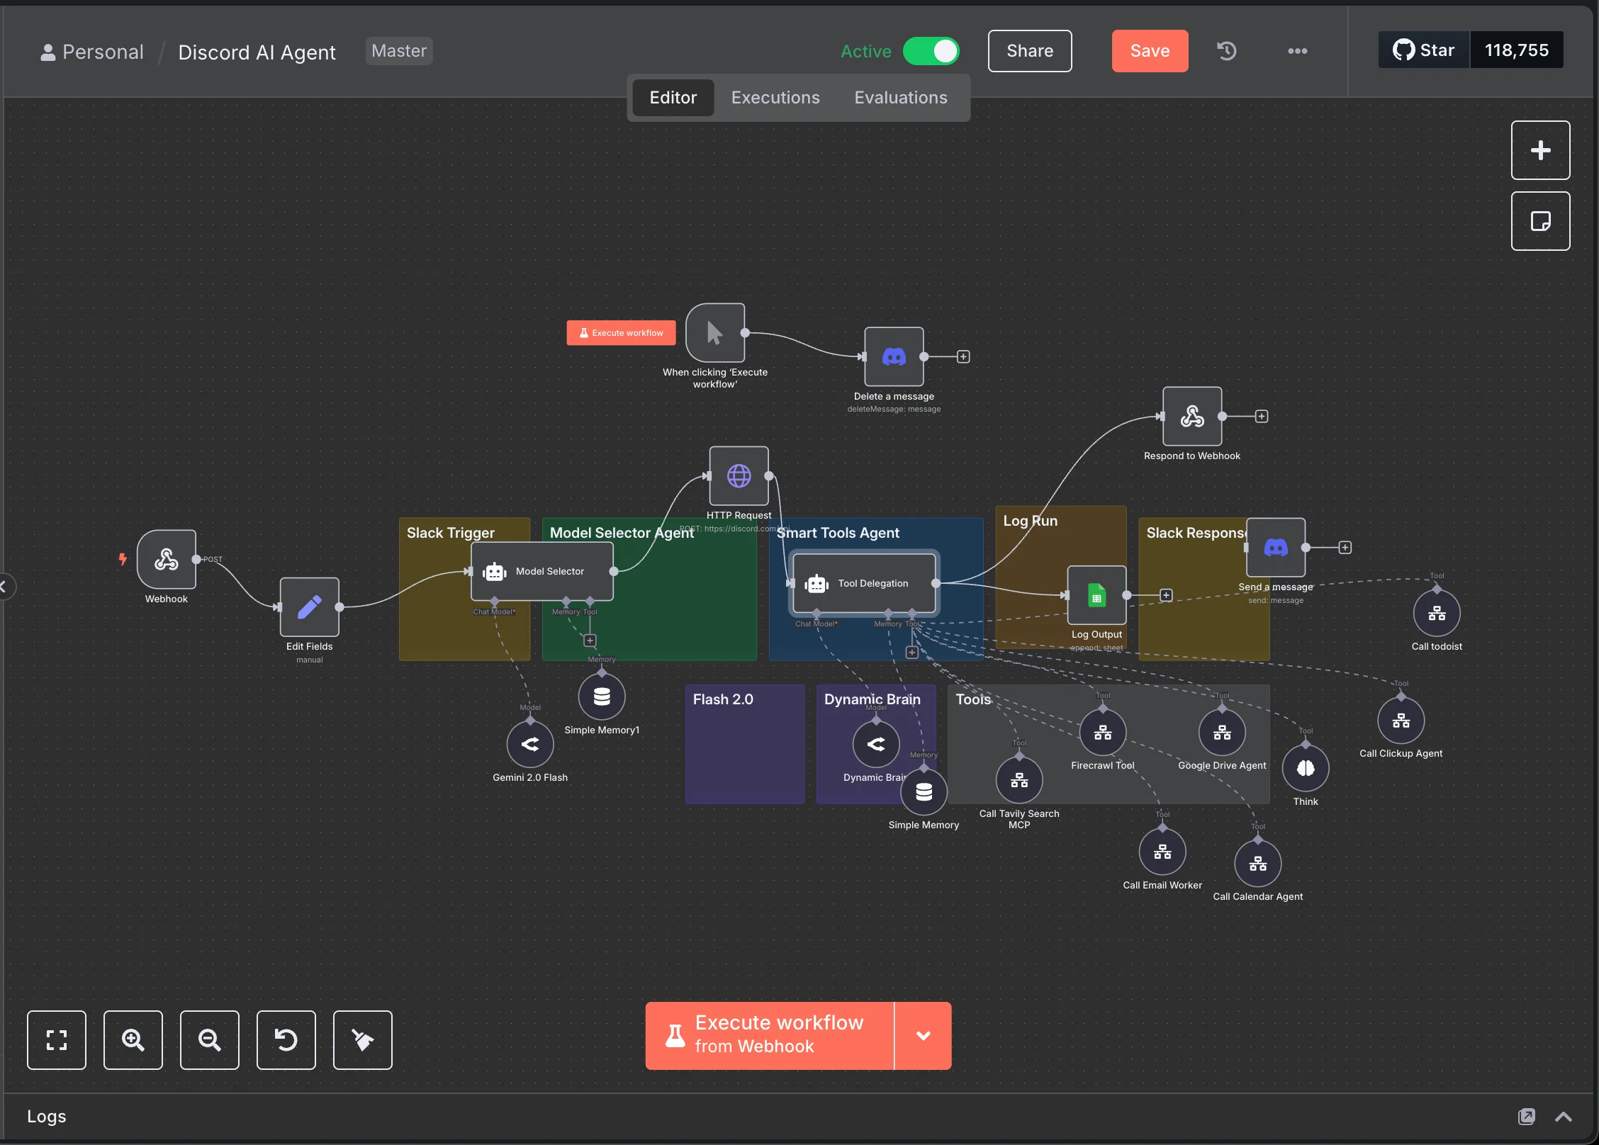
Task: Open the Respond to Webhook node
Action: (x=1193, y=417)
